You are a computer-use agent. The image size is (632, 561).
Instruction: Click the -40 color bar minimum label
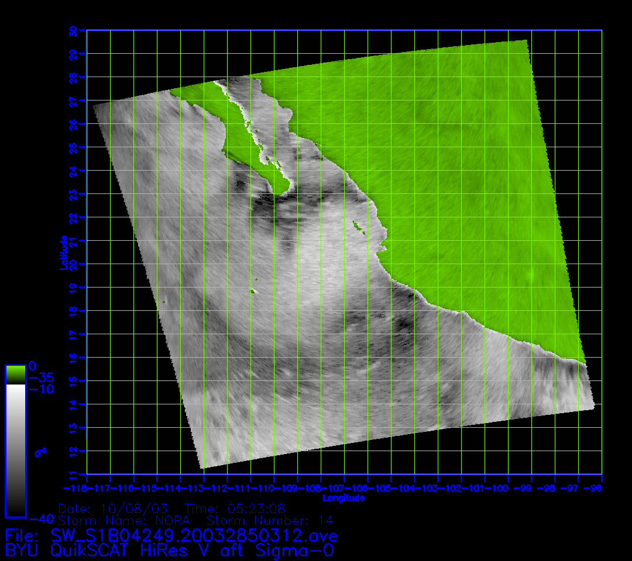[41, 518]
